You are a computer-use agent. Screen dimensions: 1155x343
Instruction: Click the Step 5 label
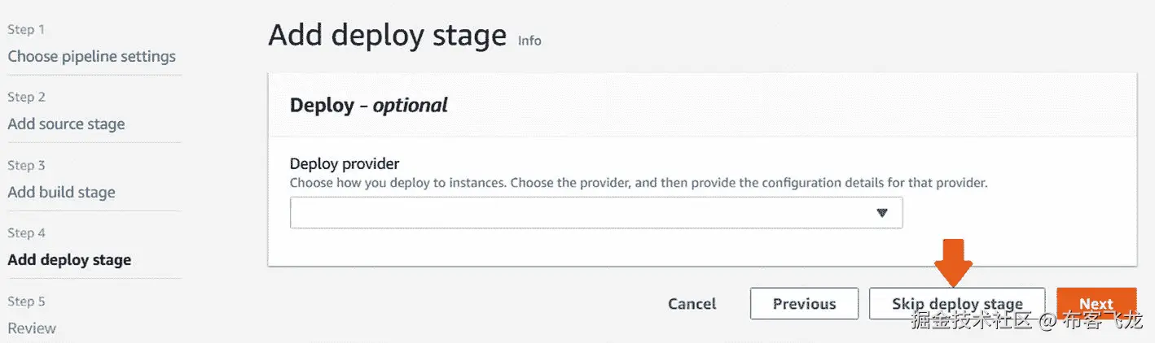(x=26, y=302)
